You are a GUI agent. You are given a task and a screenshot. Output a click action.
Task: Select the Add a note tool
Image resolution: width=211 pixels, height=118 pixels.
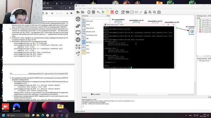pyautogui.click(x=123, y=12)
